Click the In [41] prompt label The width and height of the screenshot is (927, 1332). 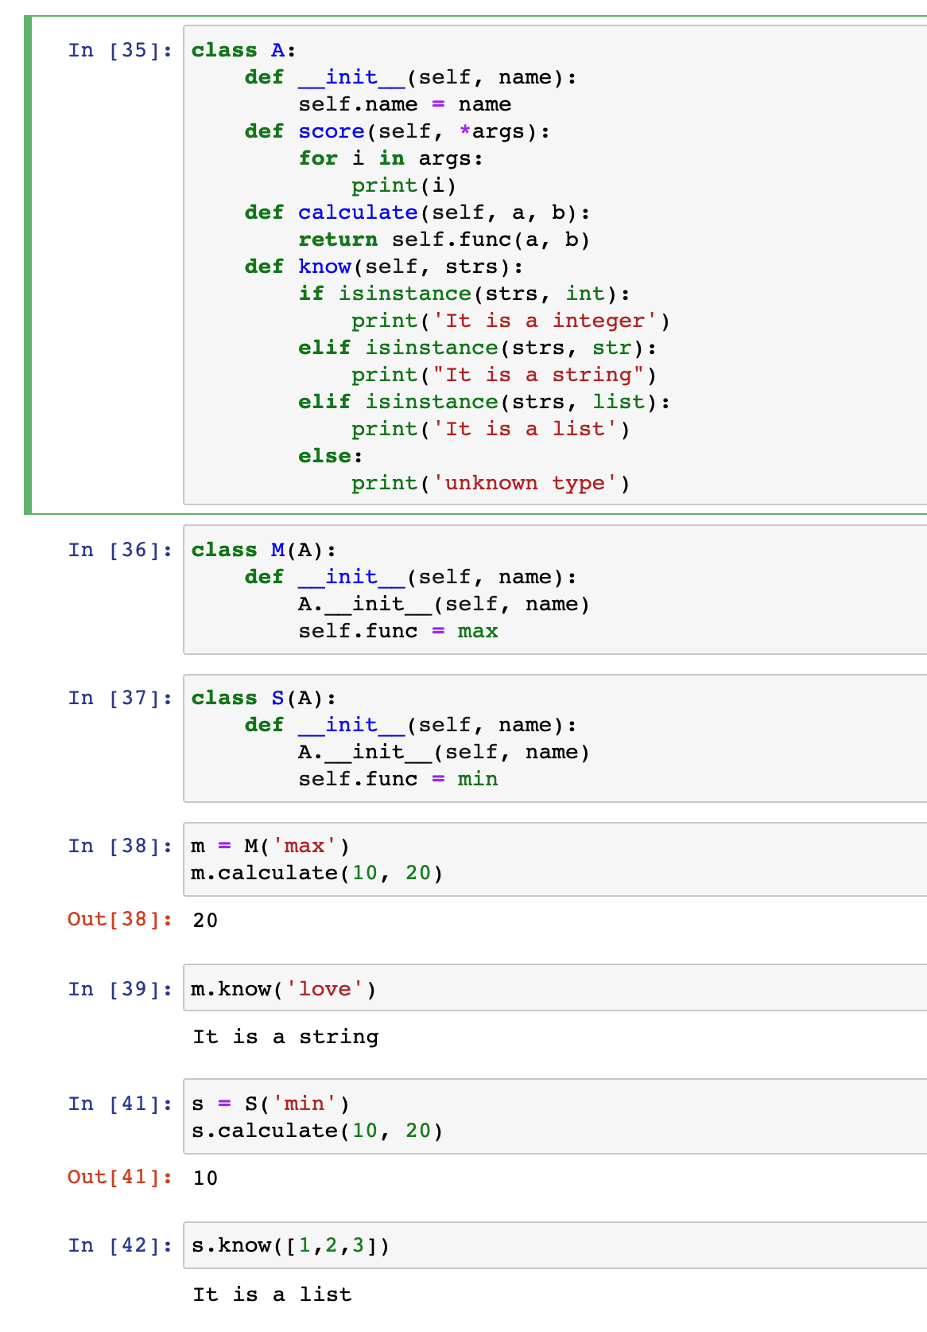[x=120, y=1104]
